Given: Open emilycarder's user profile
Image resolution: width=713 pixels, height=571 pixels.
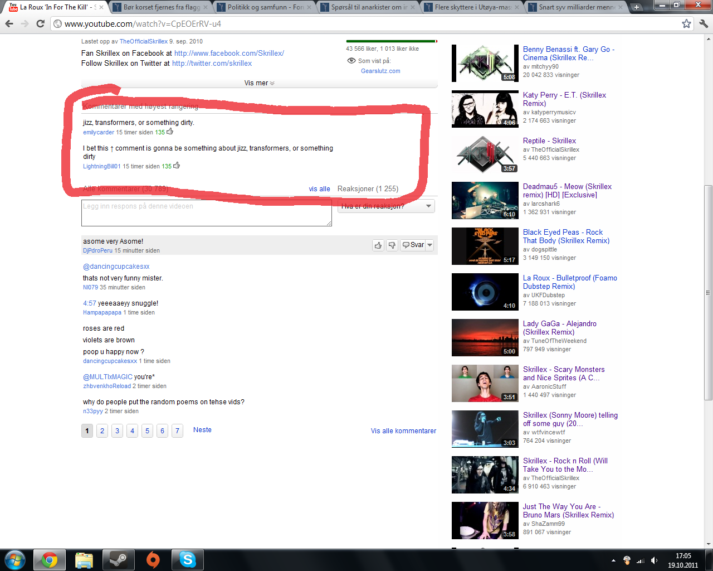Looking at the screenshot, I should (99, 133).
